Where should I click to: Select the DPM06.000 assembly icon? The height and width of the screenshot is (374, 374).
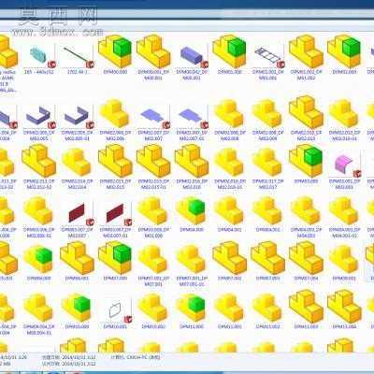(x=38, y=259)
